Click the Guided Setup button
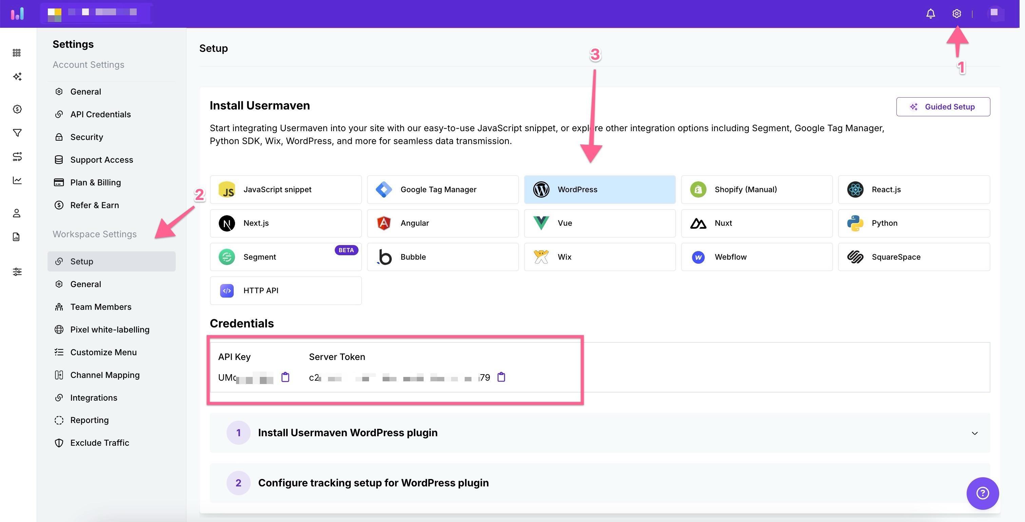 [x=943, y=106]
